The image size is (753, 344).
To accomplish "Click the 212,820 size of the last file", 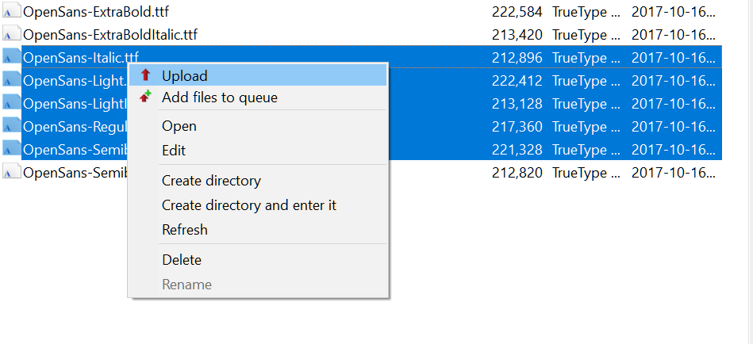I will click(517, 173).
